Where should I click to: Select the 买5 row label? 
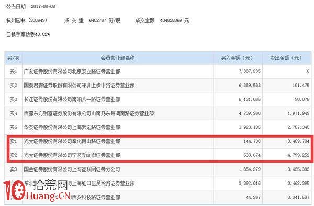pyautogui.click(x=14, y=127)
